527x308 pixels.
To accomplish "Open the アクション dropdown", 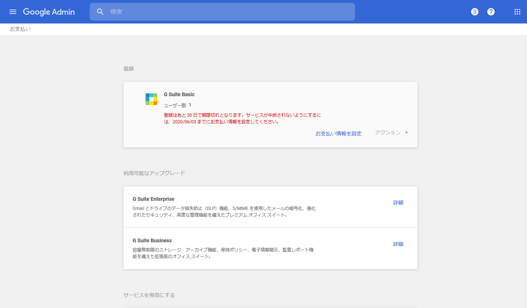I will (x=392, y=133).
